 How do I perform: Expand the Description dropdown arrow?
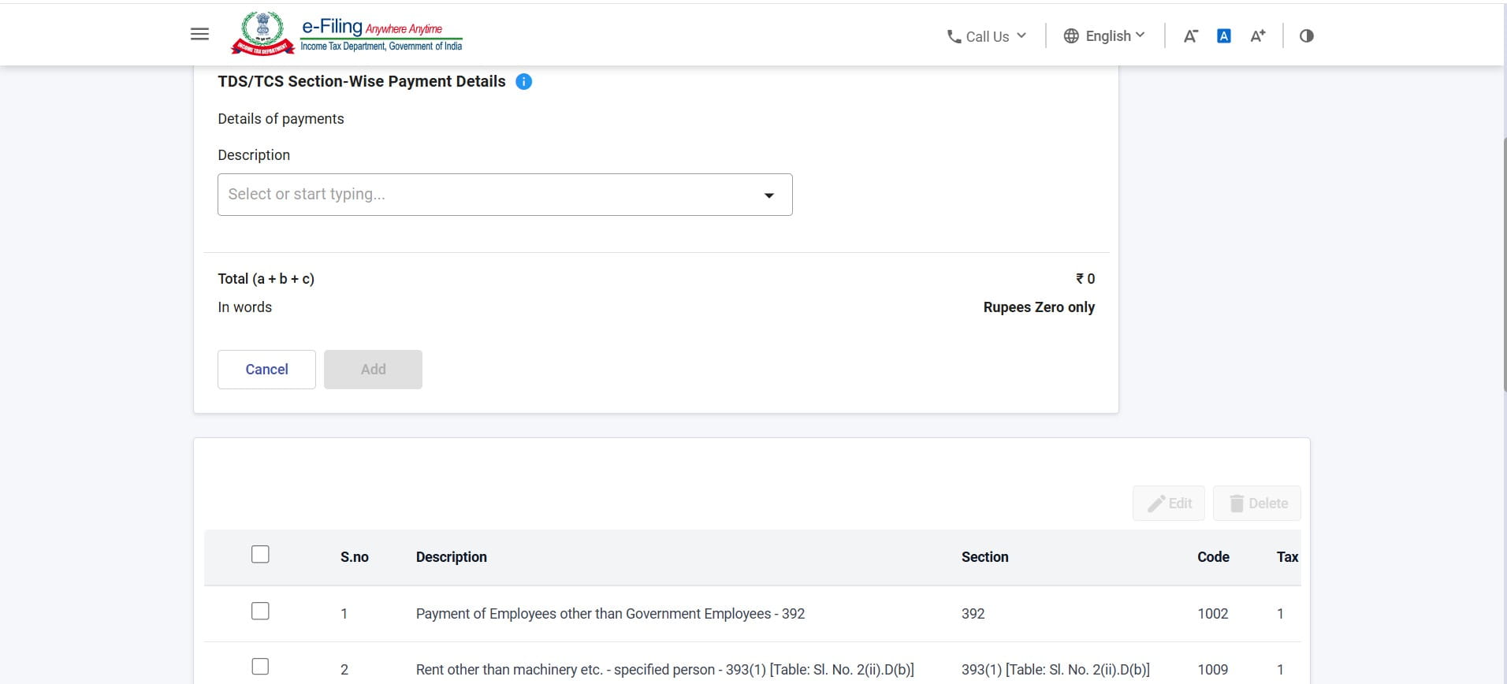pos(769,195)
